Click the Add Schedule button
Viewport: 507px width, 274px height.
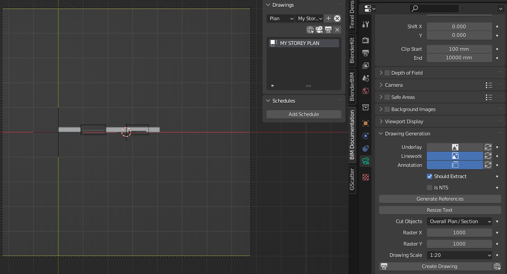coord(303,114)
